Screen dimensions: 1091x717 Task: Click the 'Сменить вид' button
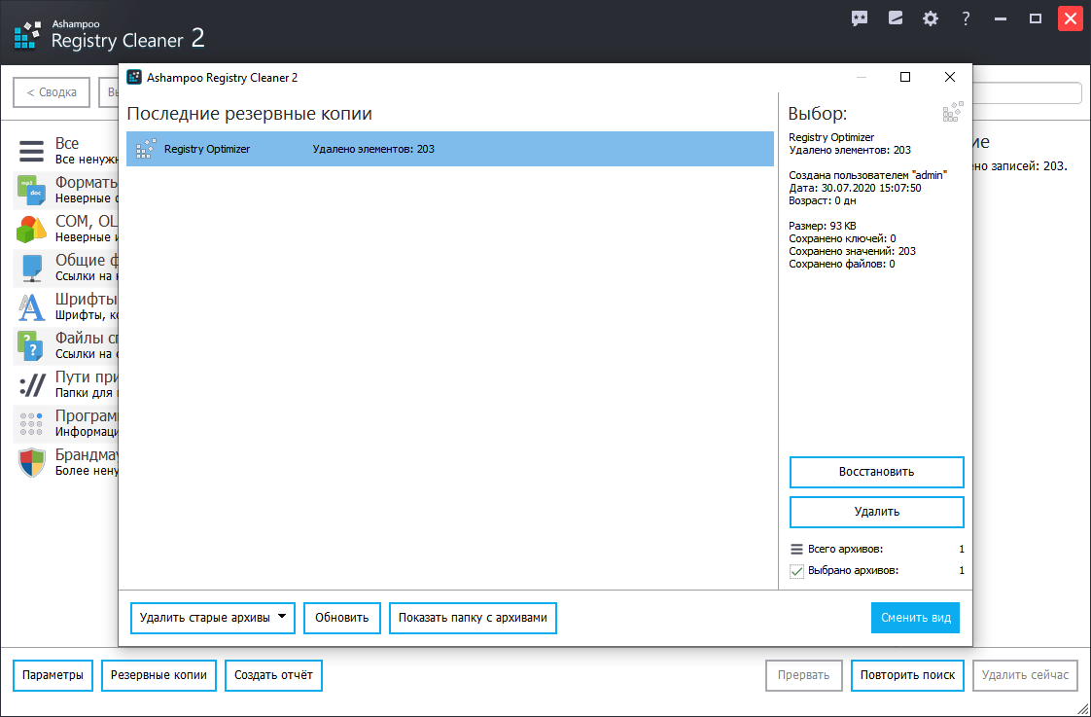pyautogui.click(x=916, y=618)
